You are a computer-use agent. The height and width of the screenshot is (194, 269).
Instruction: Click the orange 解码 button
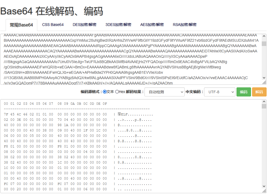click(x=259, y=92)
